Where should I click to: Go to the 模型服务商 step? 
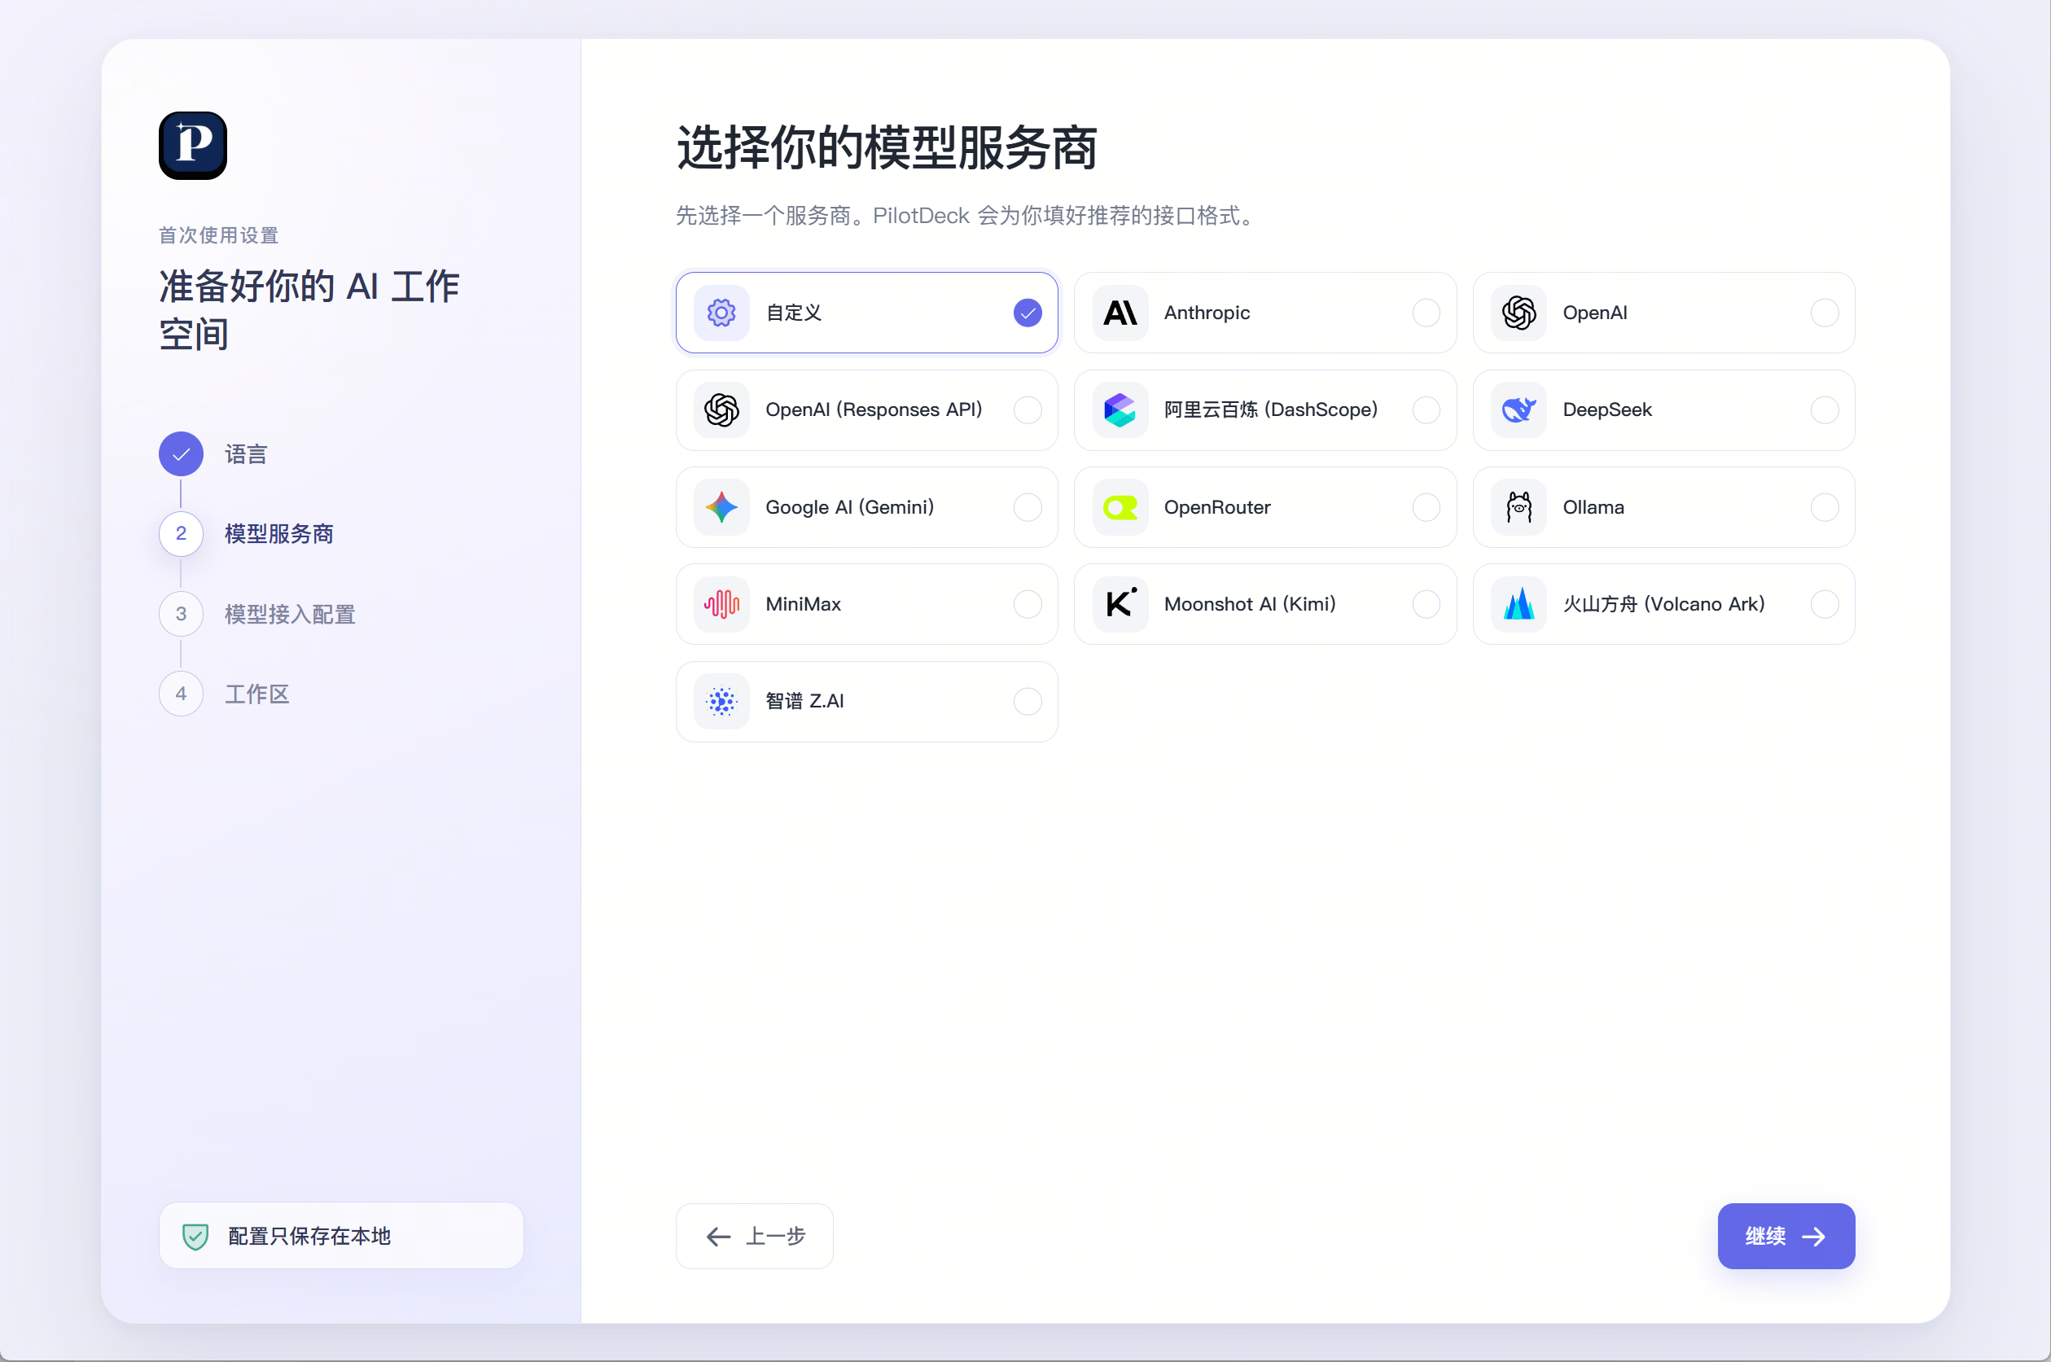click(x=278, y=533)
